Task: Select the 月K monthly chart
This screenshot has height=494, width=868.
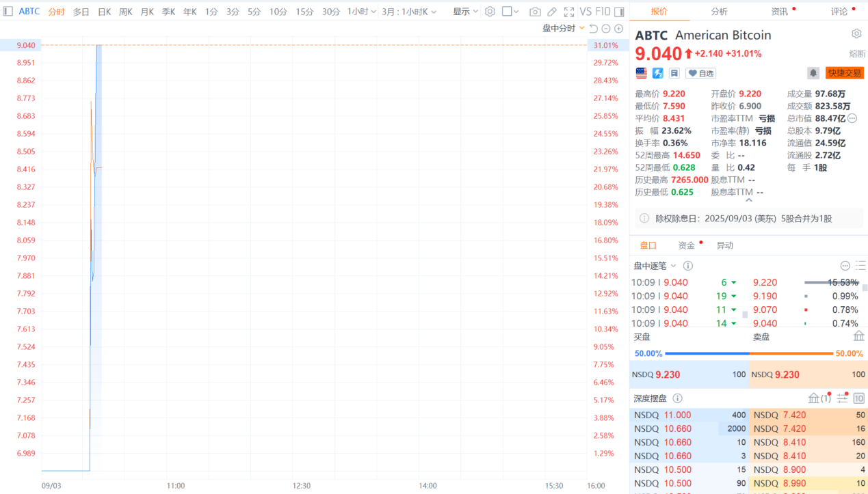Action: tap(147, 12)
